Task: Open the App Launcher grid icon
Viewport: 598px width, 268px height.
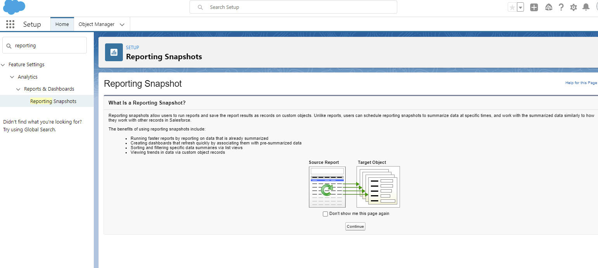Action: point(10,24)
